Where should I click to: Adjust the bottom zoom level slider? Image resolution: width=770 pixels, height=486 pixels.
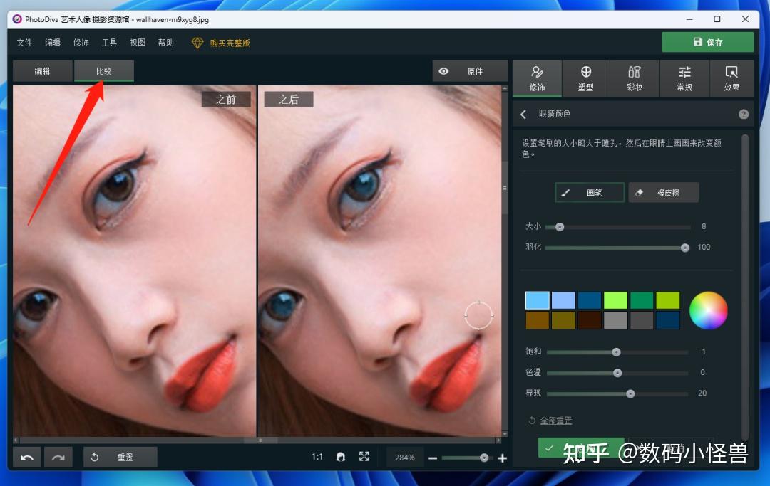[x=466, y=458]
